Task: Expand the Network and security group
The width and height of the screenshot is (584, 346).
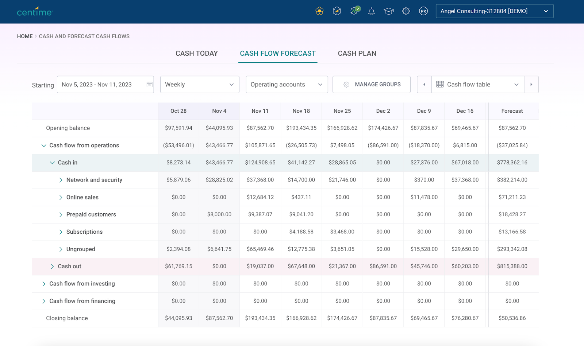Action: (61, 180)
